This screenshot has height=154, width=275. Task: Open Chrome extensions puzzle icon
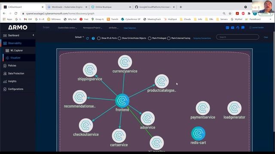tap(249, 13)
